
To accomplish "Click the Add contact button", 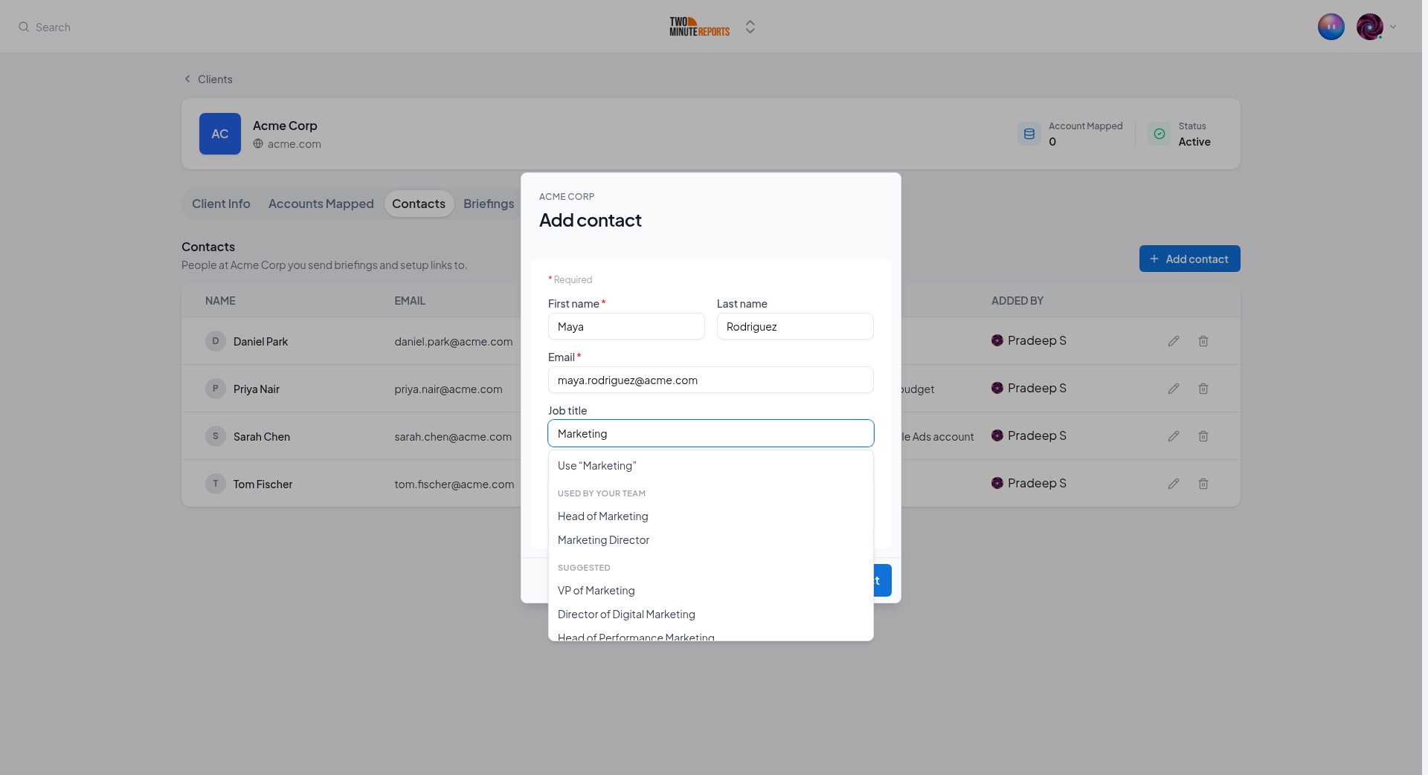I will pos(1190,259).
